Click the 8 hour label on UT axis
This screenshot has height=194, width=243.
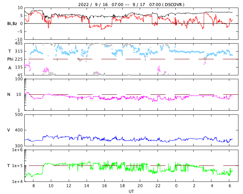tap(34, 186)
